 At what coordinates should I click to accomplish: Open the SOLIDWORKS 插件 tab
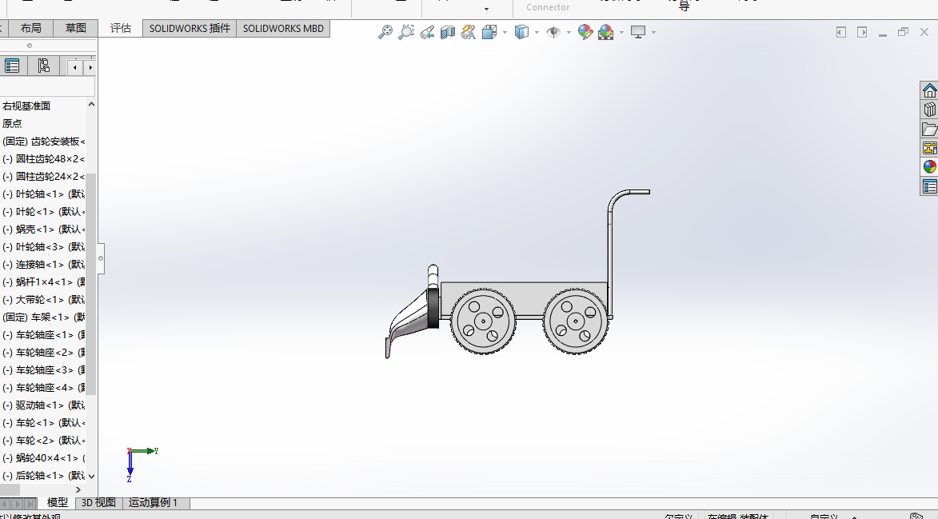(190, 28)
